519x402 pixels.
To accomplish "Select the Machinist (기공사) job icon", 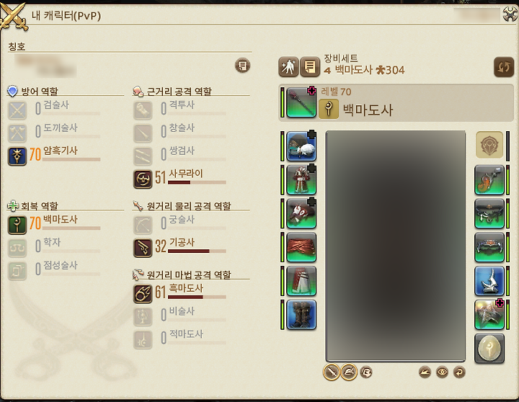I will (x=143, y=248).
